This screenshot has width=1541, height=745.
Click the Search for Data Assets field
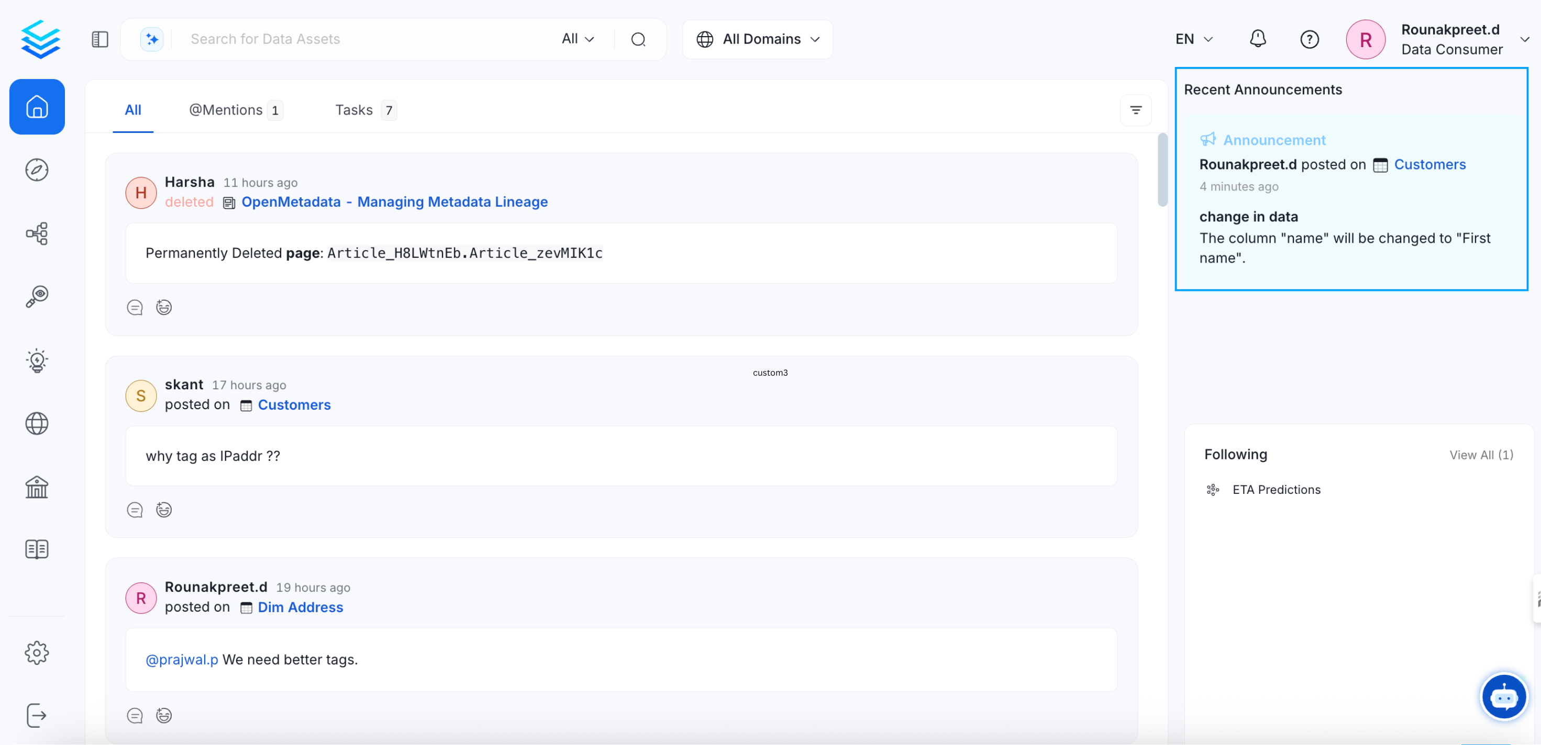pos(359,39)
